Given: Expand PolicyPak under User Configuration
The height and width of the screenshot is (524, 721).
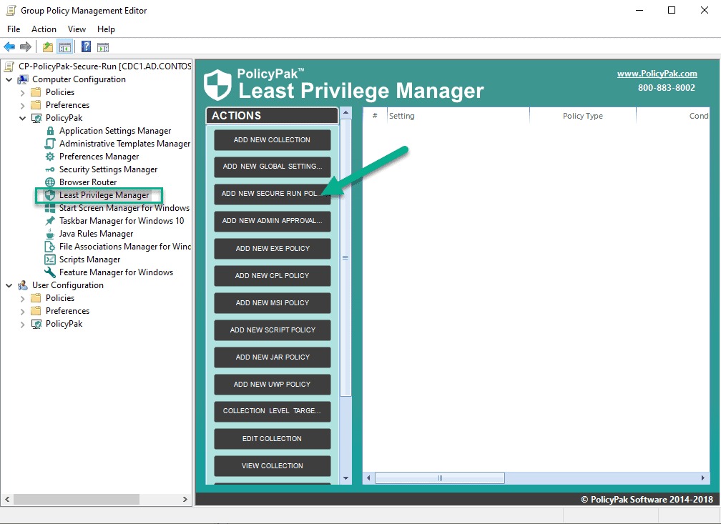Looking at the screenshot, I should [x=23, y=324].
